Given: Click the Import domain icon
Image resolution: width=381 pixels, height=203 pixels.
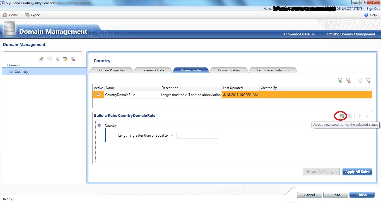Looking at the screenshot, I should click(65, 59).
